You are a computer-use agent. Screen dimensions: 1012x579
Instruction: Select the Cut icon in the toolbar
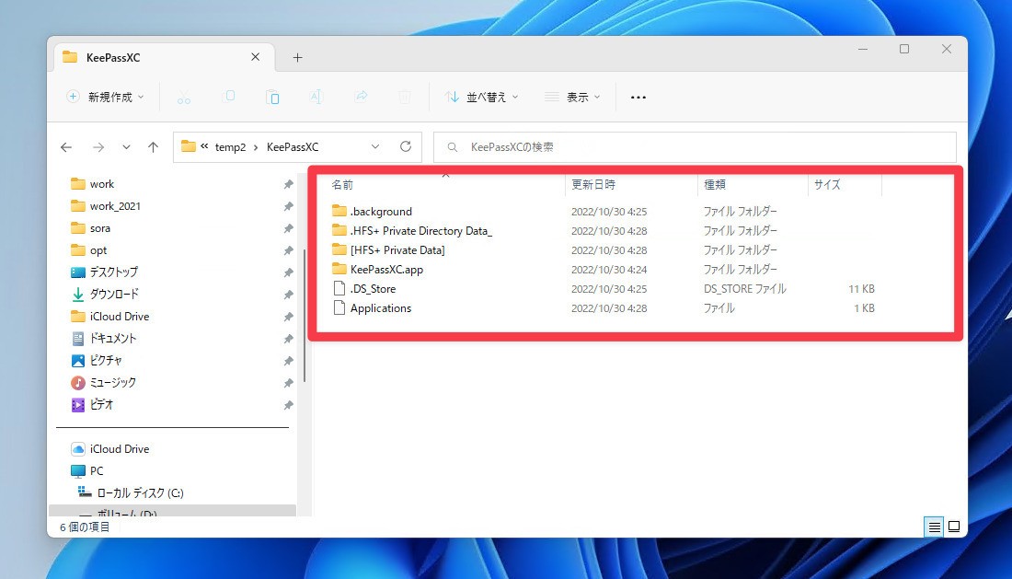coord(184,97)
